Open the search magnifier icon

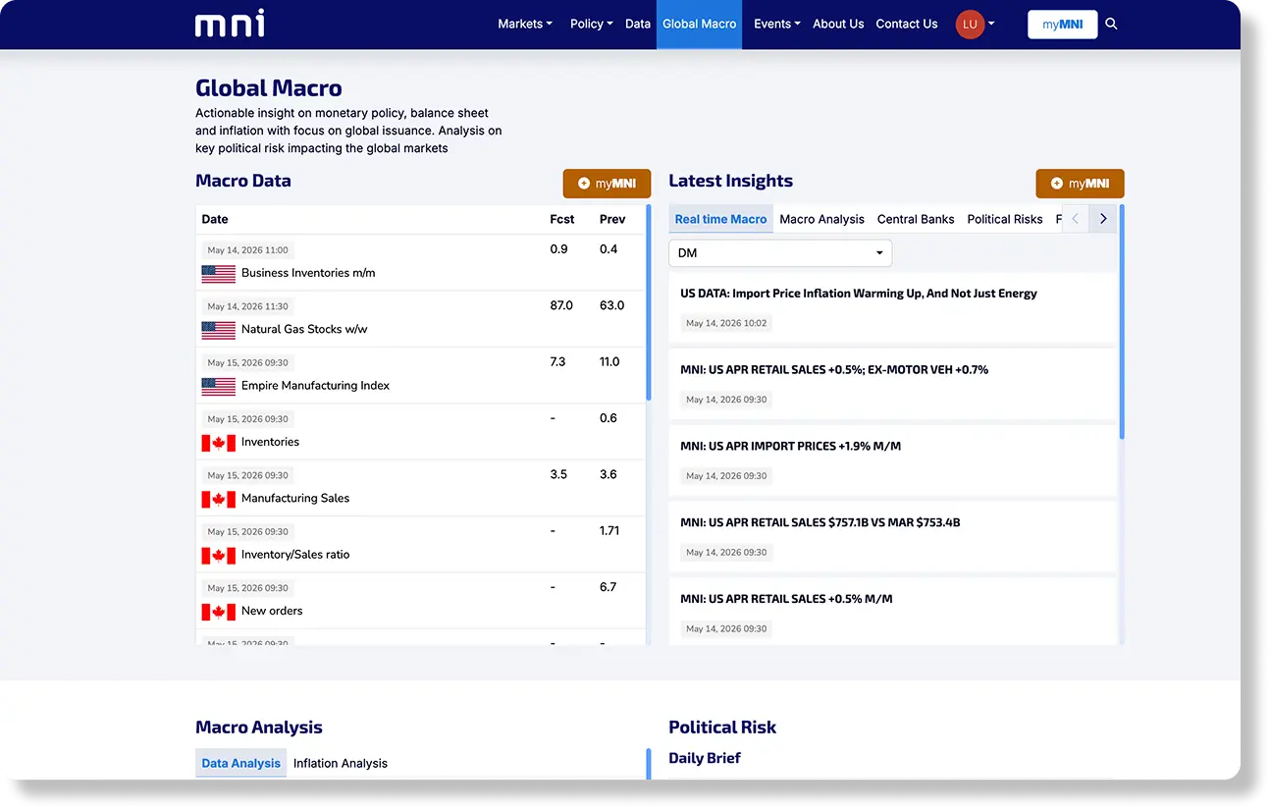click(1111, 24)
